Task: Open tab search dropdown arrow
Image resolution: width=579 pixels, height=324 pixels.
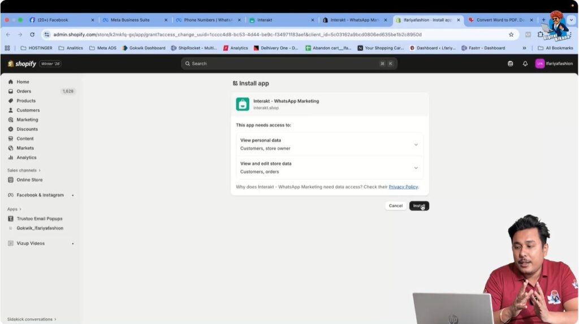Action: 571,20
